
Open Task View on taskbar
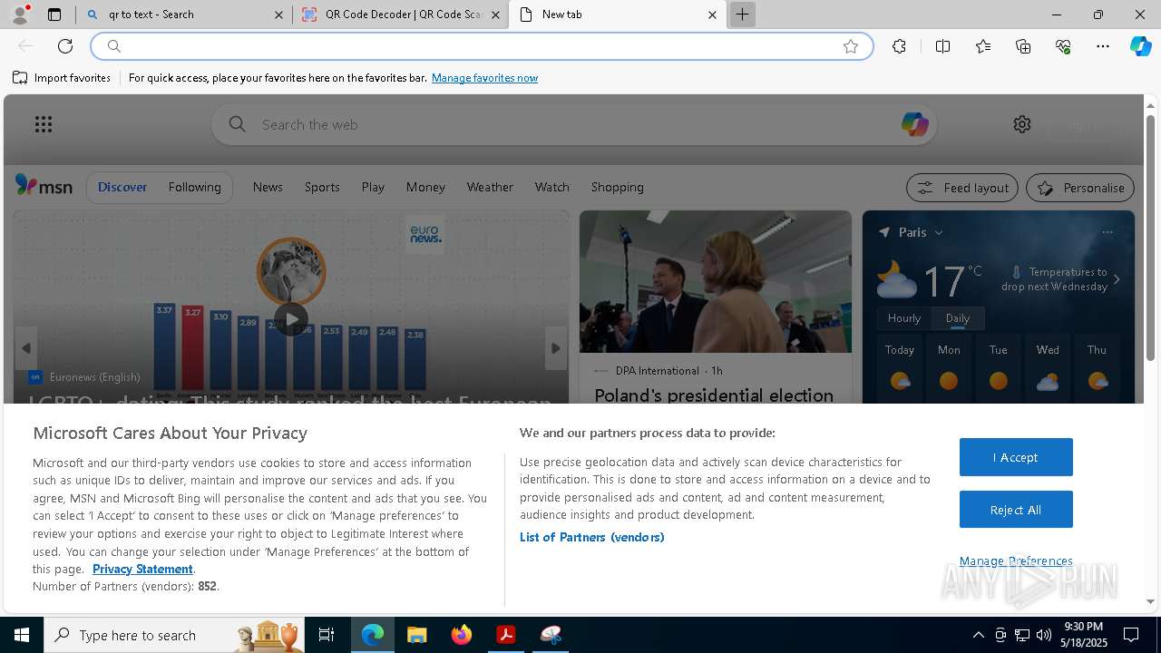pos(327,635)
